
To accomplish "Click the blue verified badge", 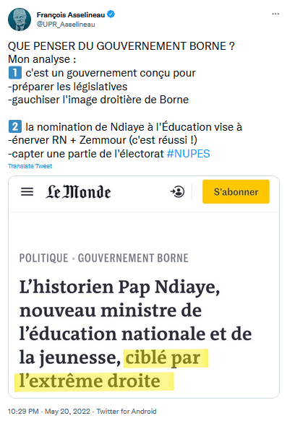I will coord(111,14).
